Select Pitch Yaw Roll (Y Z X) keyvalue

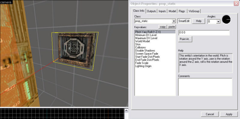(155, 32)
